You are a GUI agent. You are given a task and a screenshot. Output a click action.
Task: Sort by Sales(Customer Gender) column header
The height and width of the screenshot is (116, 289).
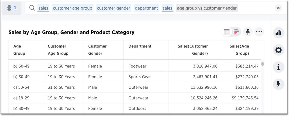click(193, 50)
